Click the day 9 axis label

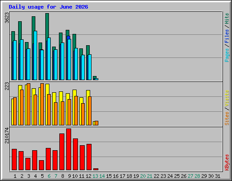69,176
